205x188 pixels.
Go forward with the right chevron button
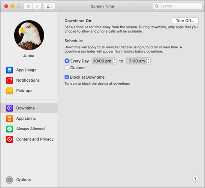pos(37,6)
